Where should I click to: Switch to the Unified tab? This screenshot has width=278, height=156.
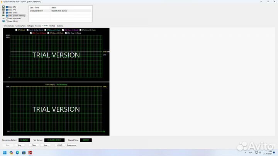click(x=52, y=26)
